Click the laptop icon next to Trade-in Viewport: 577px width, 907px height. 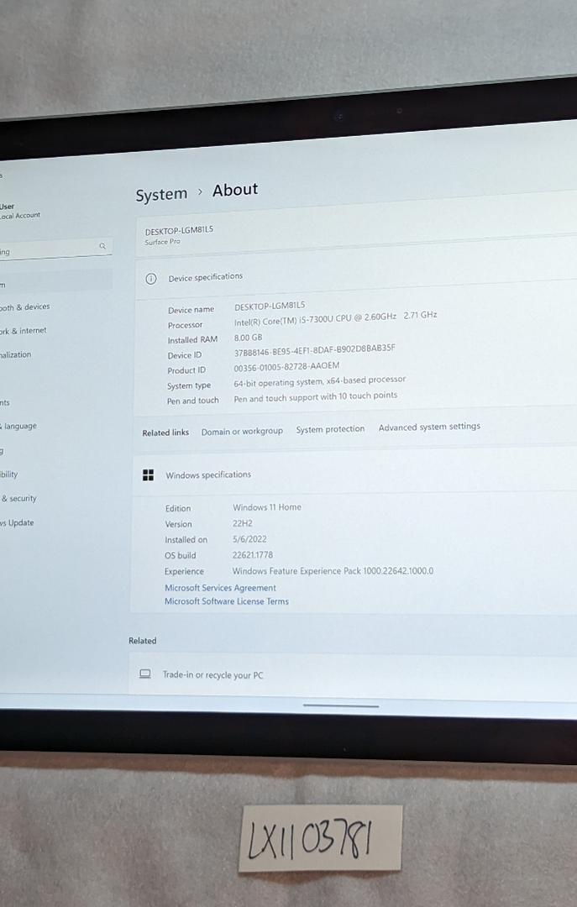145,674
